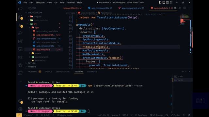Open the View menu

[x=49, y=3]
